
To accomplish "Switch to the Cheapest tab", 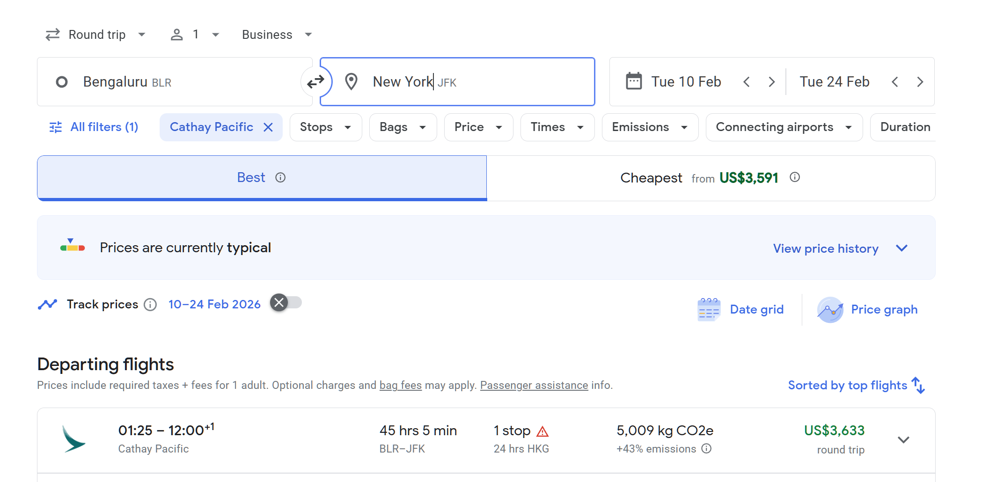I will point(710,178).
